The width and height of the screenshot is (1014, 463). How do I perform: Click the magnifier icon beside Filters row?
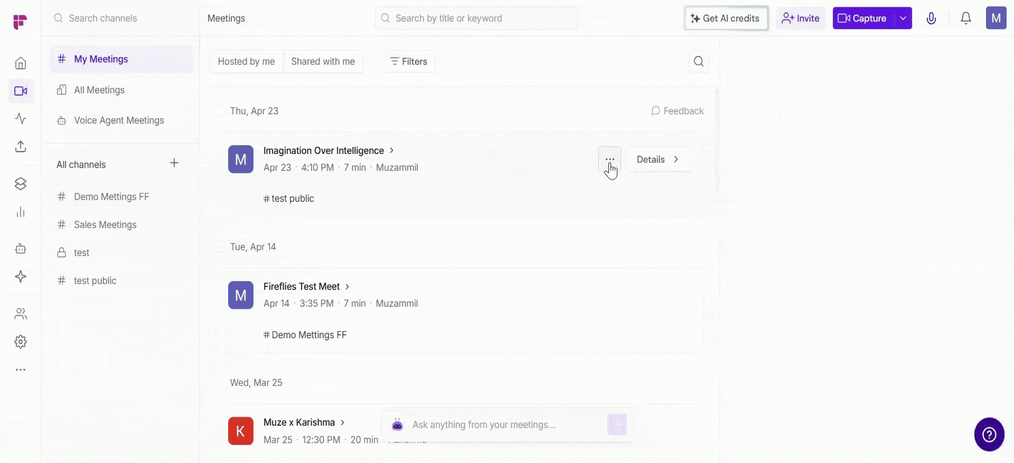(698, 62)
